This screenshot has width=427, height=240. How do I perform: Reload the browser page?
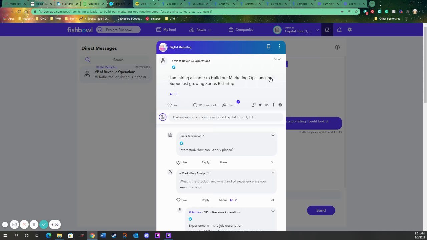[x=19, y=11]
